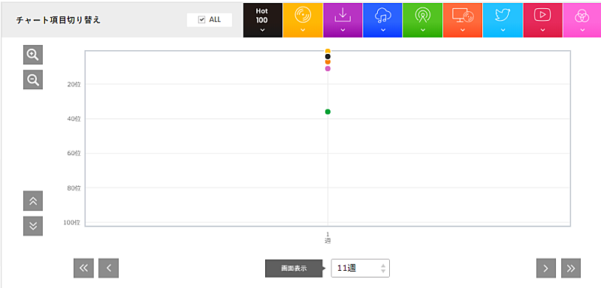Viewport: 601px width, 288px height.
Task: Go to next week with right arrow
Action: (x=546, y=268)
